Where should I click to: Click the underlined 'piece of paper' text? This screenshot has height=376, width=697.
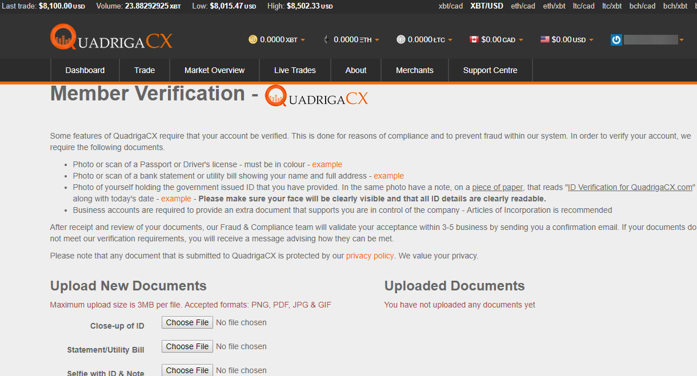[498, 187]
